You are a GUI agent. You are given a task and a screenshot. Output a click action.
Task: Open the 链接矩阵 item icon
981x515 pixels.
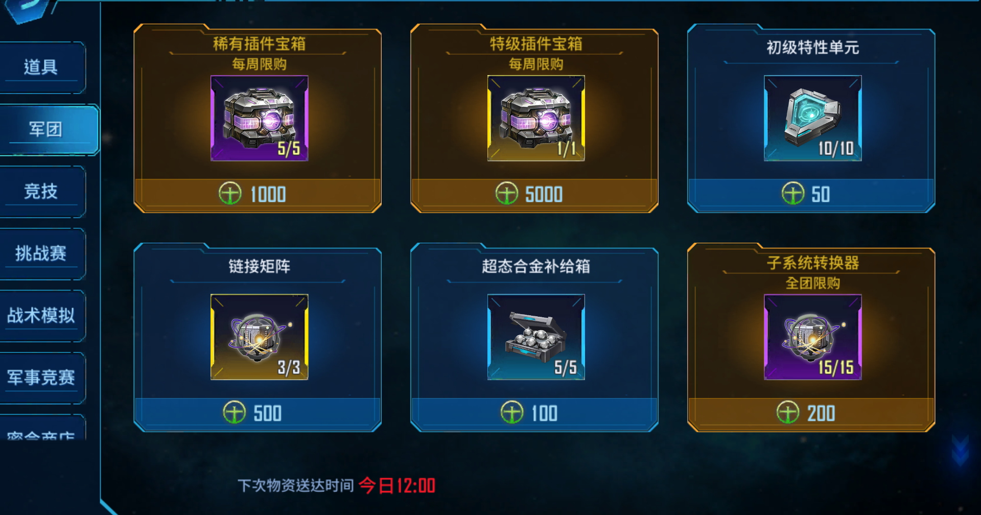260,337
